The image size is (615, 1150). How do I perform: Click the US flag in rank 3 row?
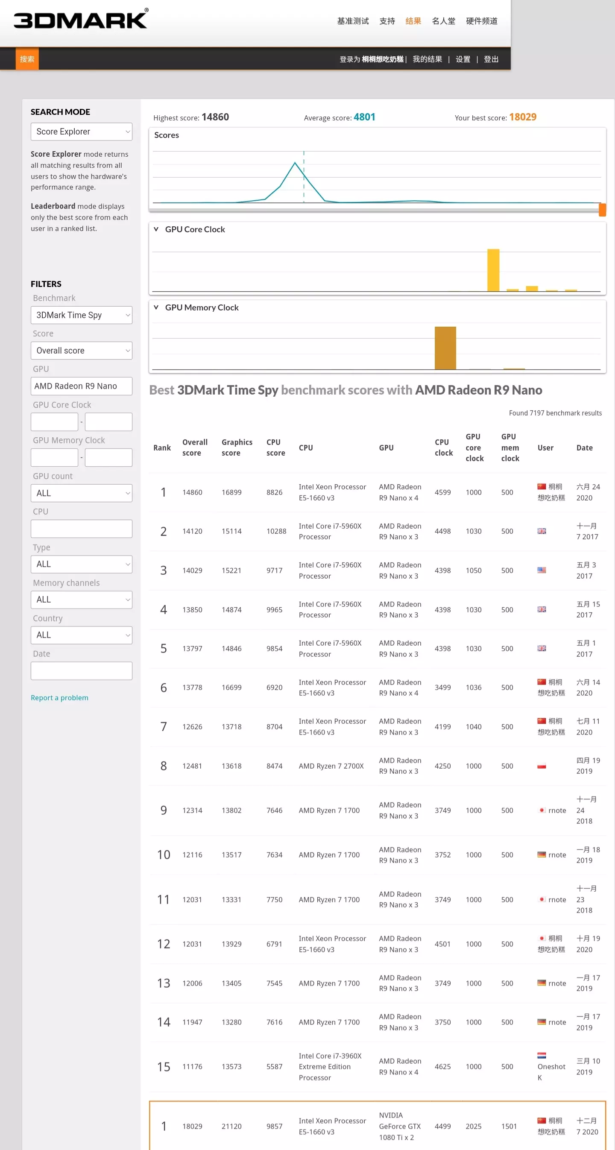[x=541, y=570]
